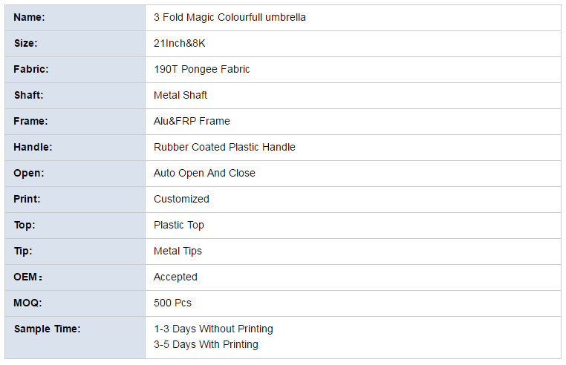Select the Alu&FRP Frame text
566x365 pixels.
tap(192, 121)
